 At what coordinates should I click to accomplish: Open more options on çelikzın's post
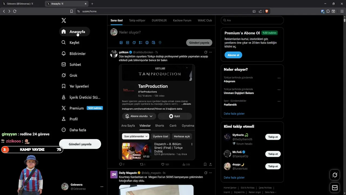(x=211, y=52)
